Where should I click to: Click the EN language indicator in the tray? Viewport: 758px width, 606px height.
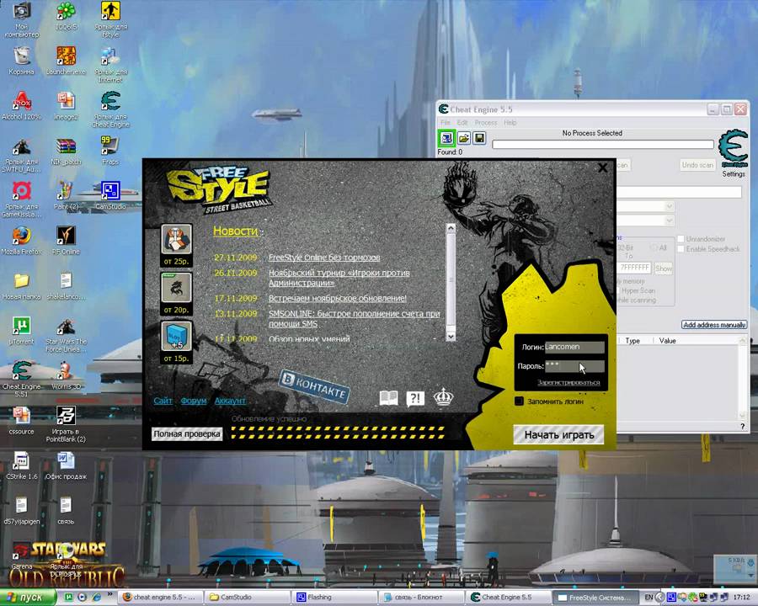[x=649, y=598]
